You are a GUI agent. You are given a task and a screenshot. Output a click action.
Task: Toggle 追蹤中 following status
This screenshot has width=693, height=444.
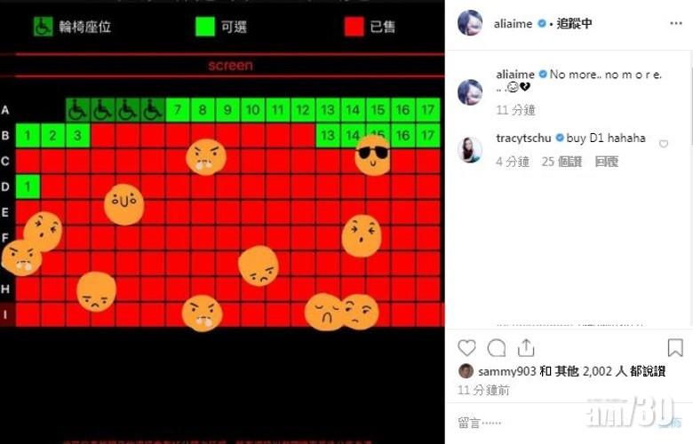[x=574, y=23]
